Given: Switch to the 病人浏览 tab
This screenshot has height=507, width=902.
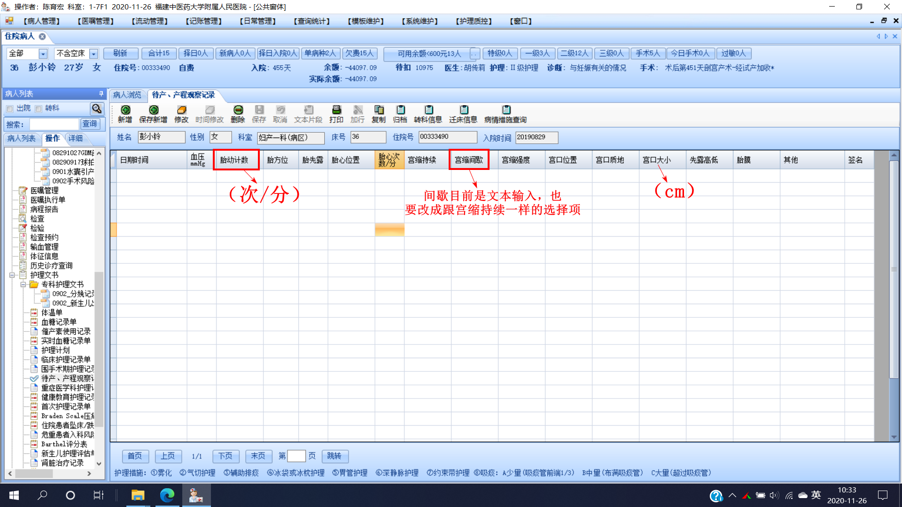Looking at the screenshot, I should 127,95.
